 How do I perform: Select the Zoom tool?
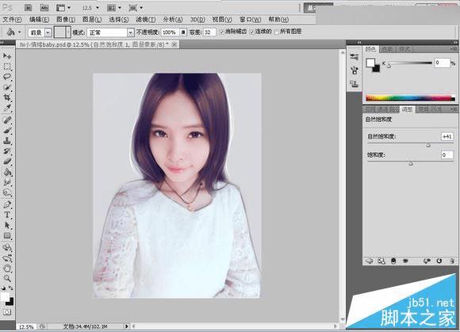click(7, 278)
